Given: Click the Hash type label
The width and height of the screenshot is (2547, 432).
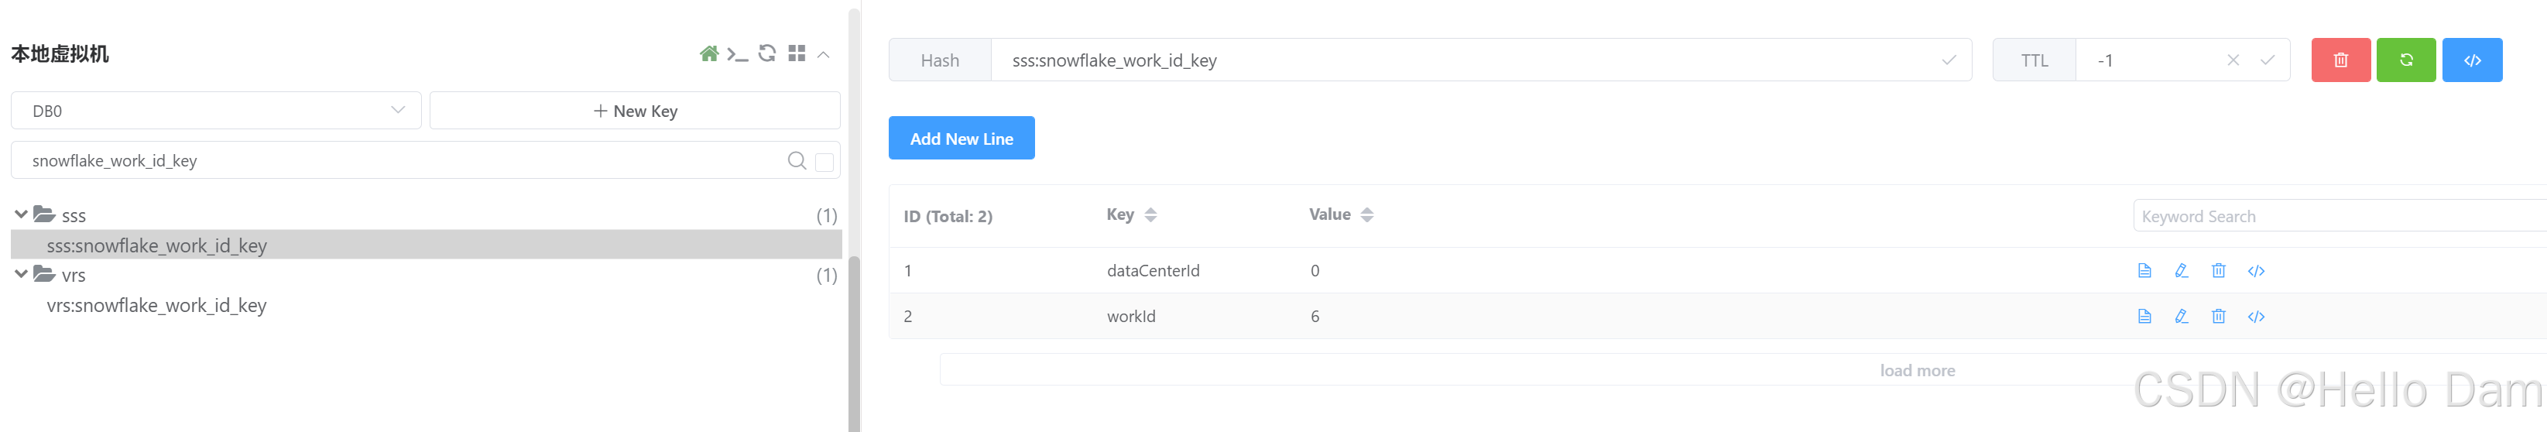Looking at the screenshot, I should 939,60.
